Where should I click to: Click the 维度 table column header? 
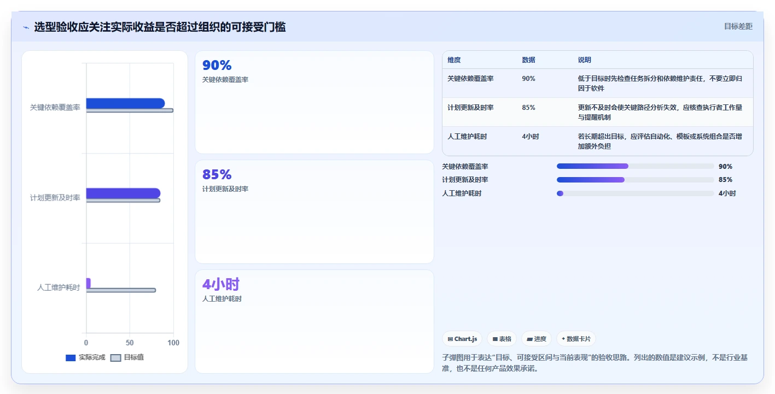click(x=454, y=60)
